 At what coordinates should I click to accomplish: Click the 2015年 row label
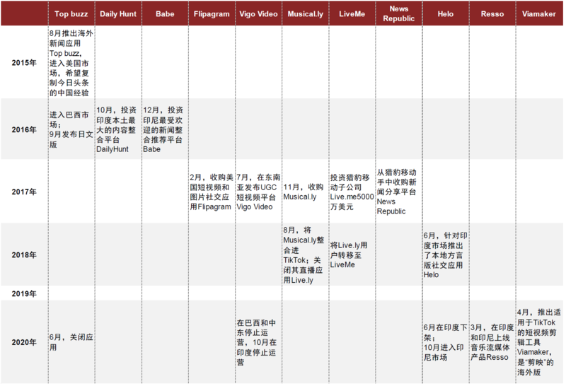tap(24, 63)
